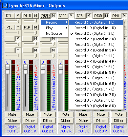
Task: Enable Dither on Digital Out 1 L
Action: [x=12, y=121]
